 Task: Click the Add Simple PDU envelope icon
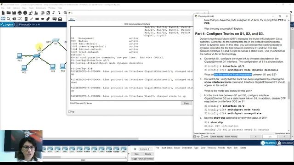[55, 19]
